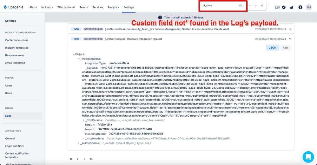The width and height of the screenshot is (317, 165).
Task: Jump to next search match
Action: click(256, 6)
